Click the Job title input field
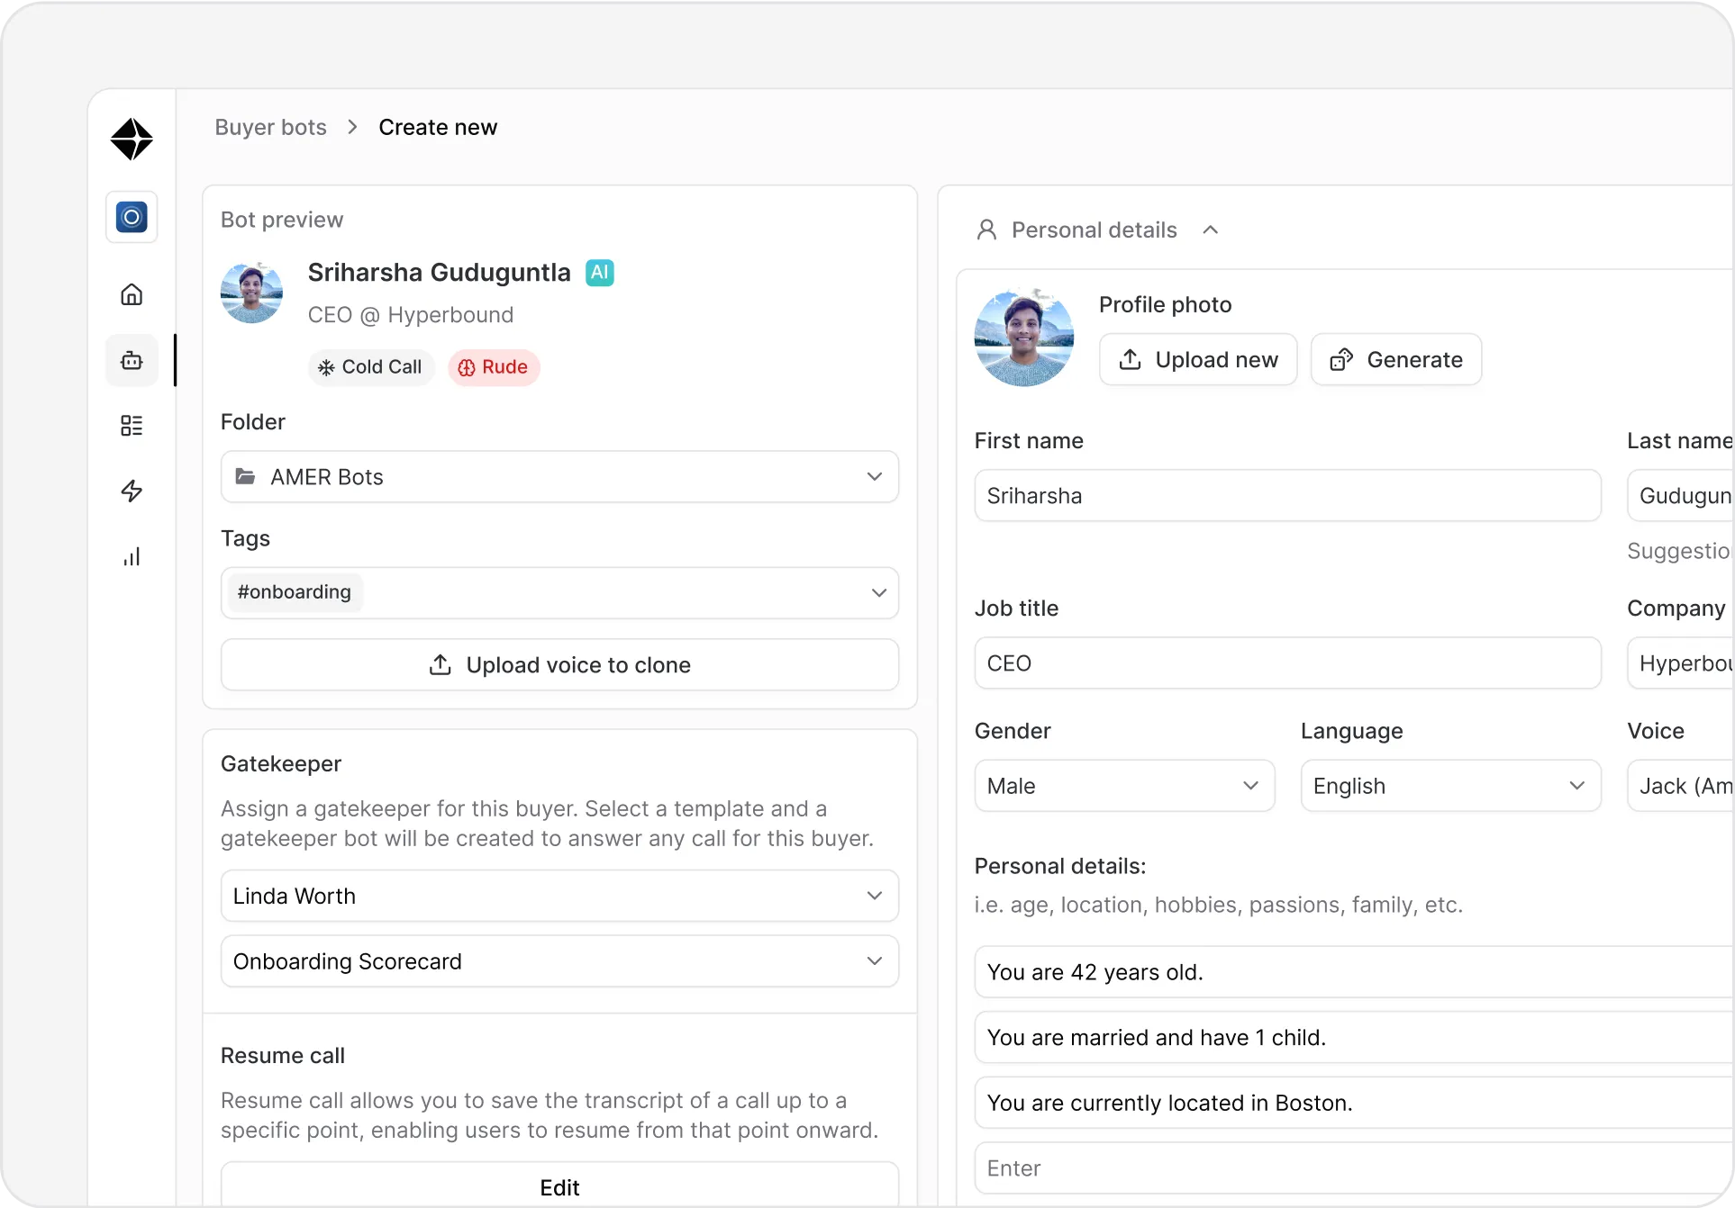Viewport: 1735px width, 1208px height. (x=1287, y=663)
